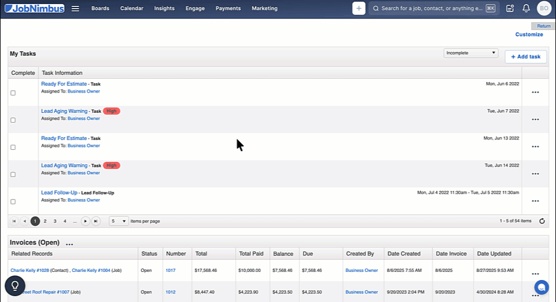
Task: Click the Customize link
Action: [529, 34]
